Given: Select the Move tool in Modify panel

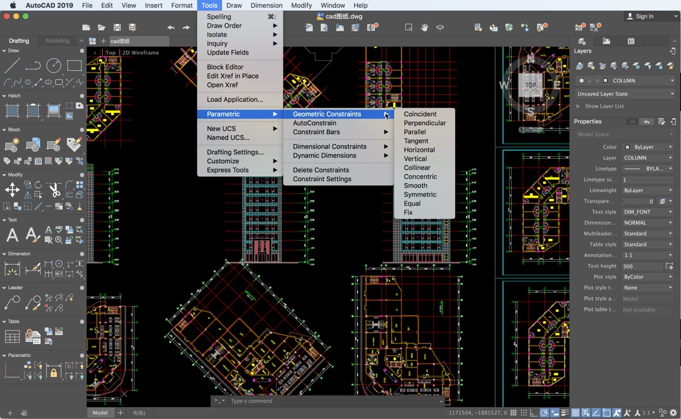Looking at the screenshot, I should pos(13,189).
